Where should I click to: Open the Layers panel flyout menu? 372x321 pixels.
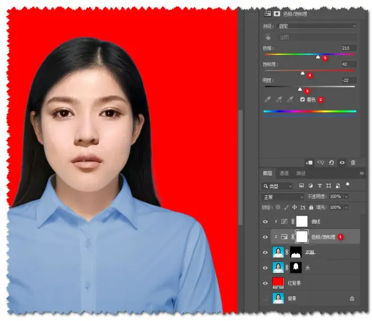[x=361, y=173]
